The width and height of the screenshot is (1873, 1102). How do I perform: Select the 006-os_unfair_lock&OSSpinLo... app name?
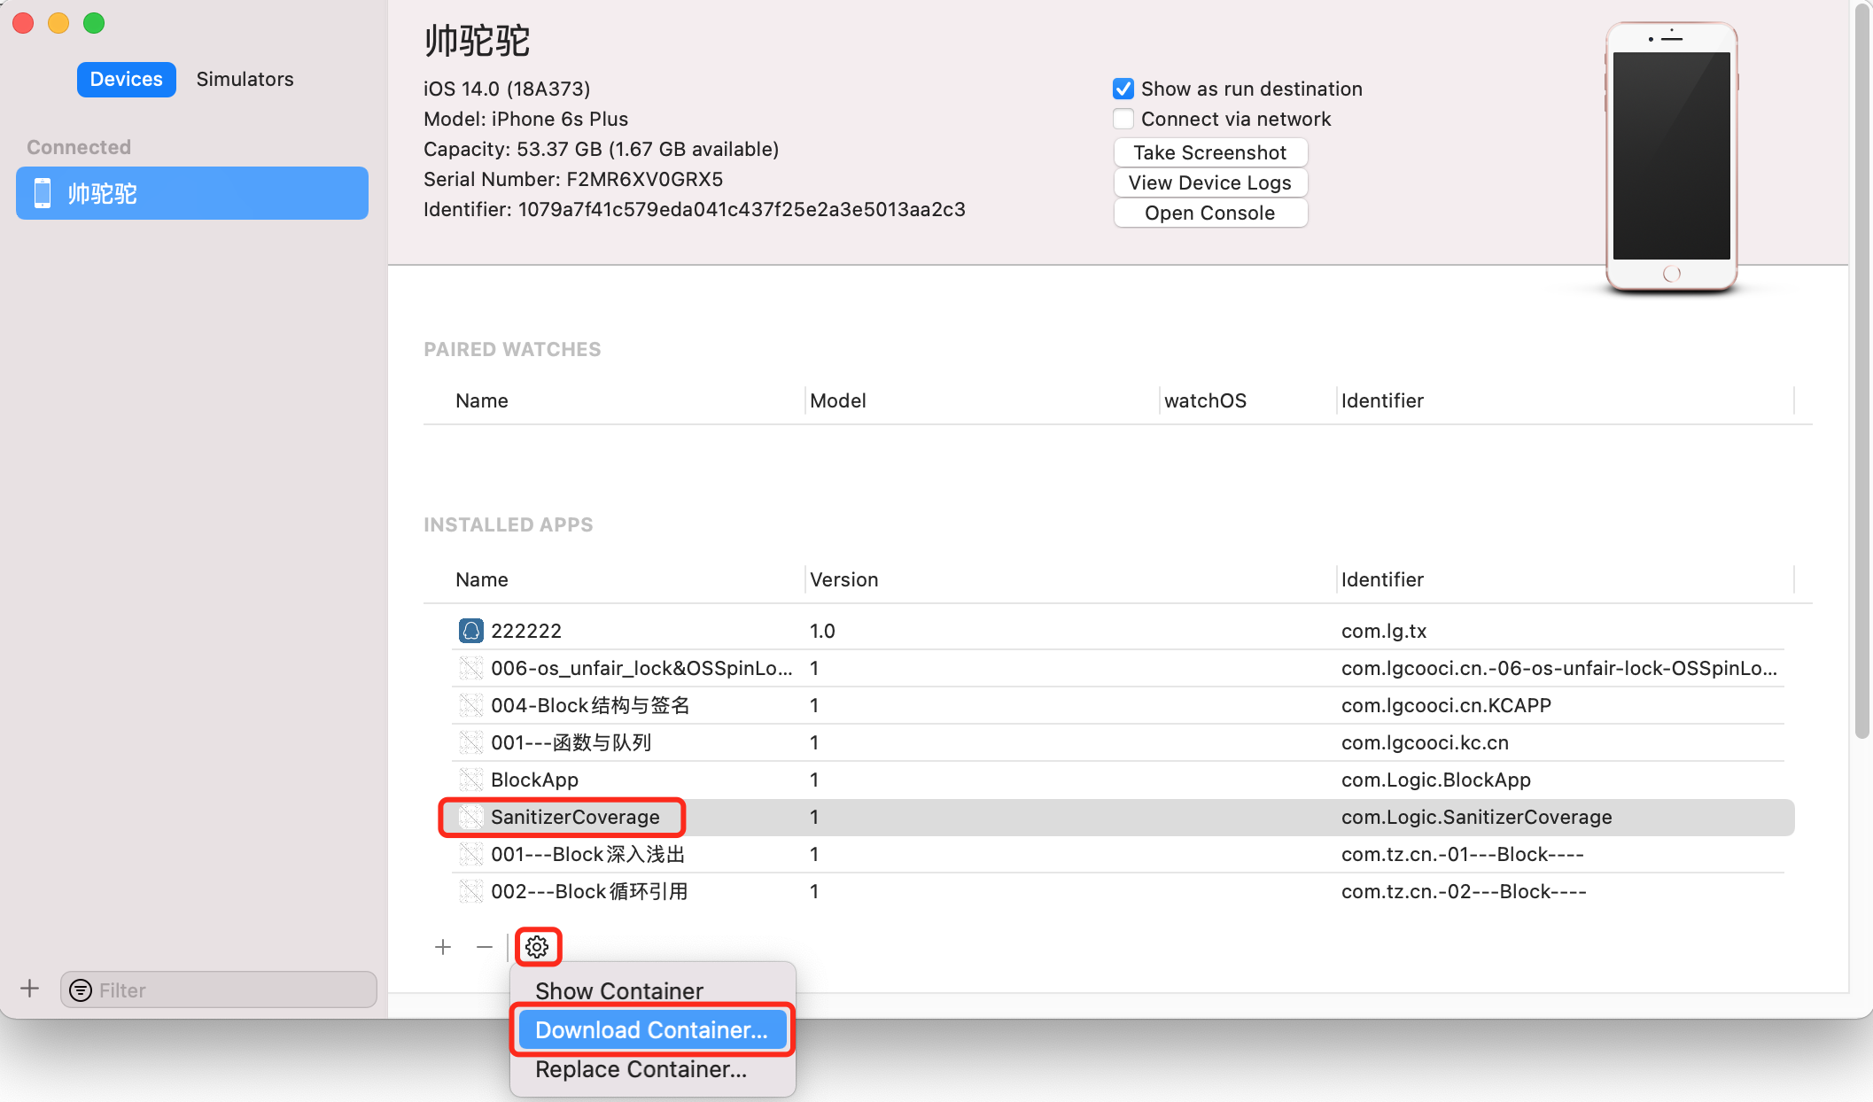pyautogui.click(x=641, y=668)
